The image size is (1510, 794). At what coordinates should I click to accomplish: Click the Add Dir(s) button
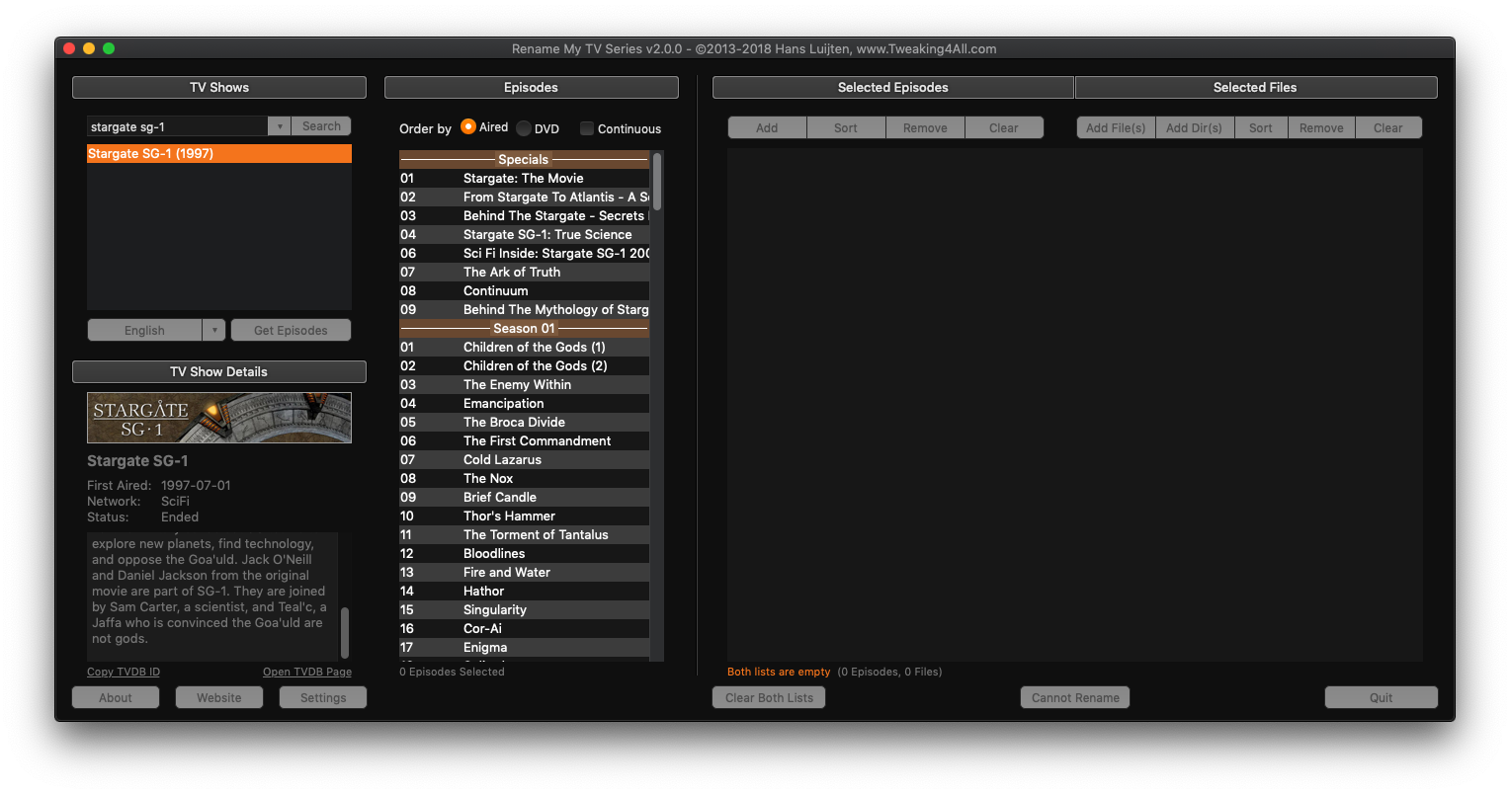[1194, 127]
